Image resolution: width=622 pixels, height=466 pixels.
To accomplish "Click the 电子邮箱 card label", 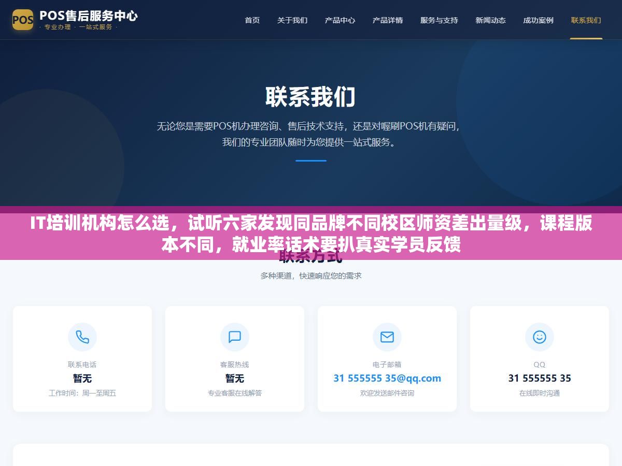I will coord(387,365).
